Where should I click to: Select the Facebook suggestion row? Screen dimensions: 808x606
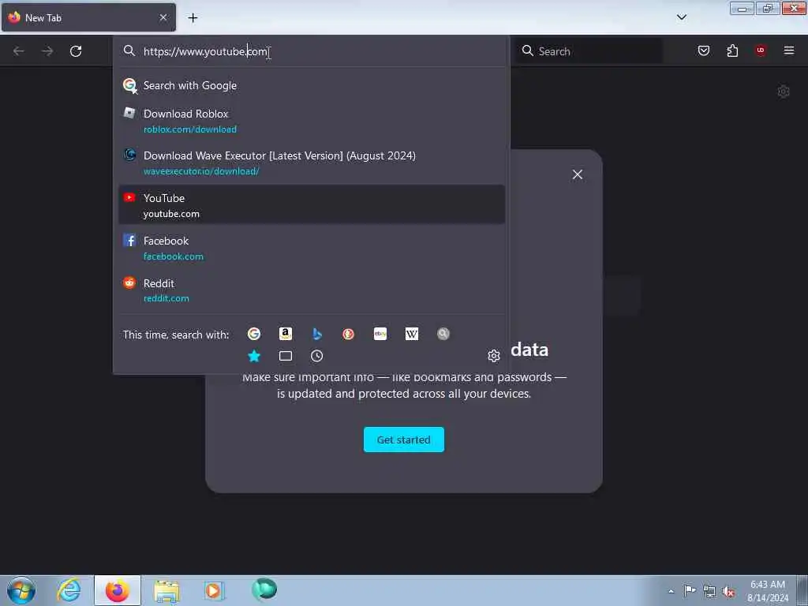tap(311, 248)
